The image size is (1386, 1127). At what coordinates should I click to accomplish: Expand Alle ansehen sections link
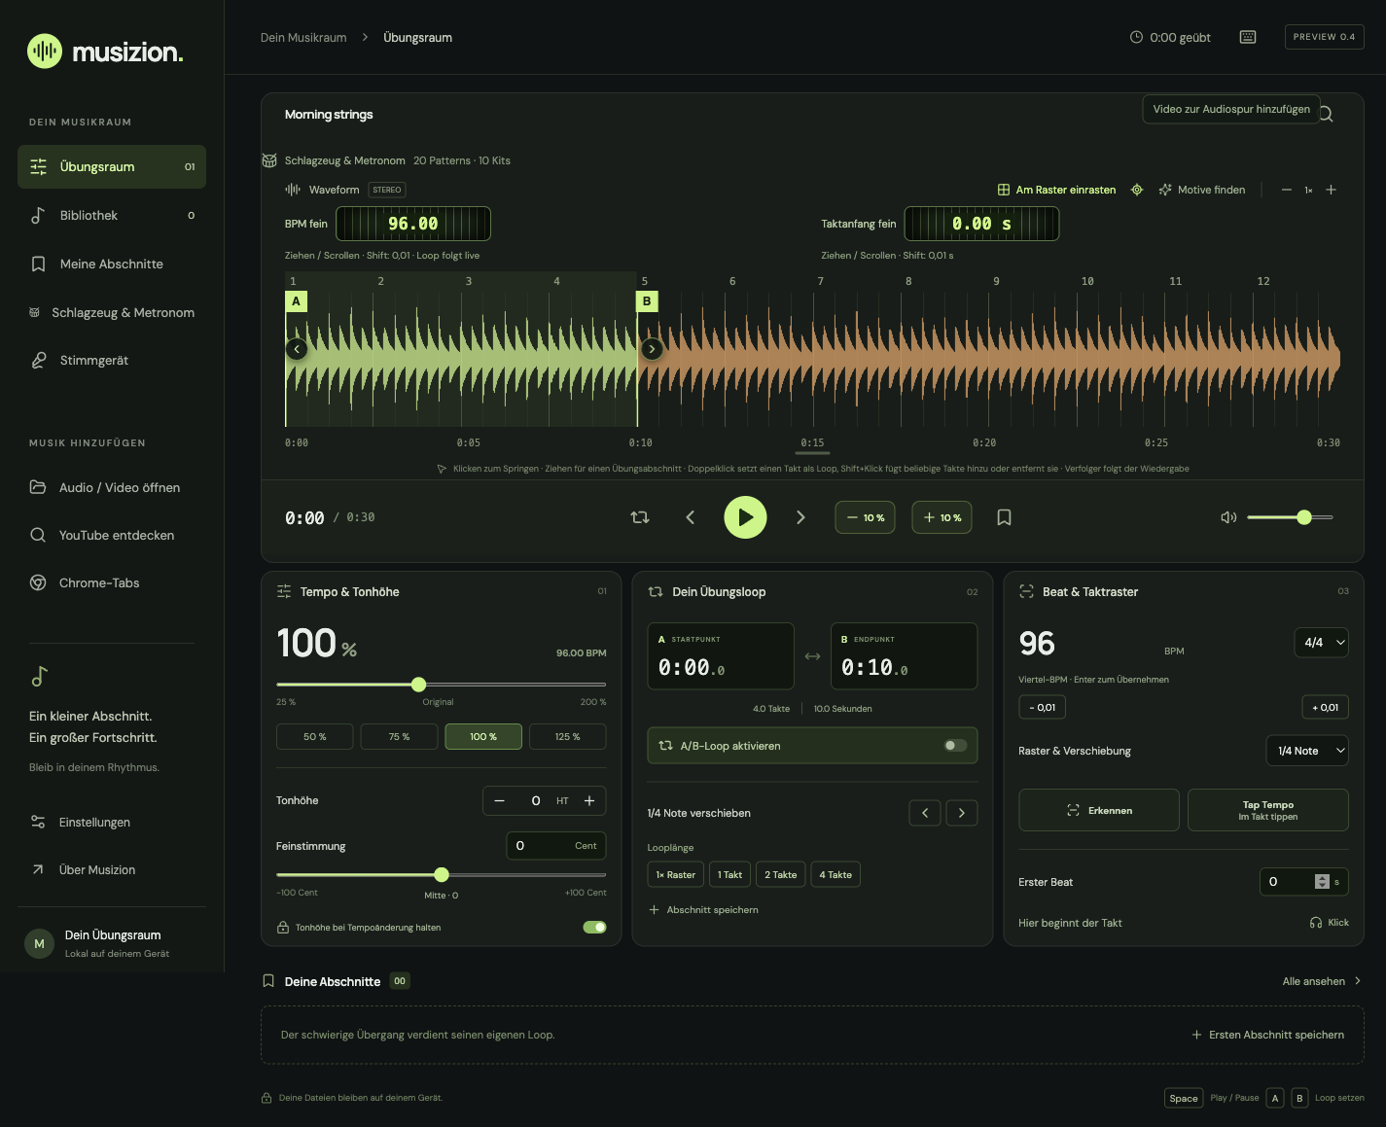[x=1322, y=981]
